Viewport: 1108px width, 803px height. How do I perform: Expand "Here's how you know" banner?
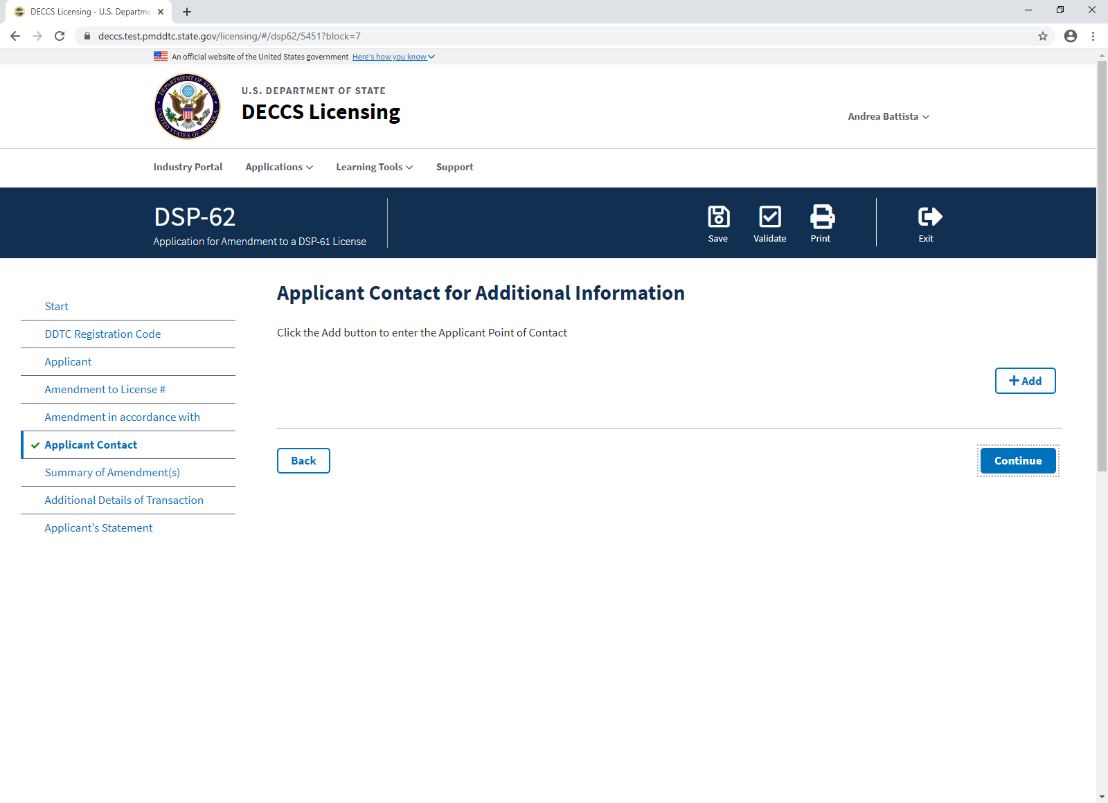pyautogui.click(x=393, y=57)
